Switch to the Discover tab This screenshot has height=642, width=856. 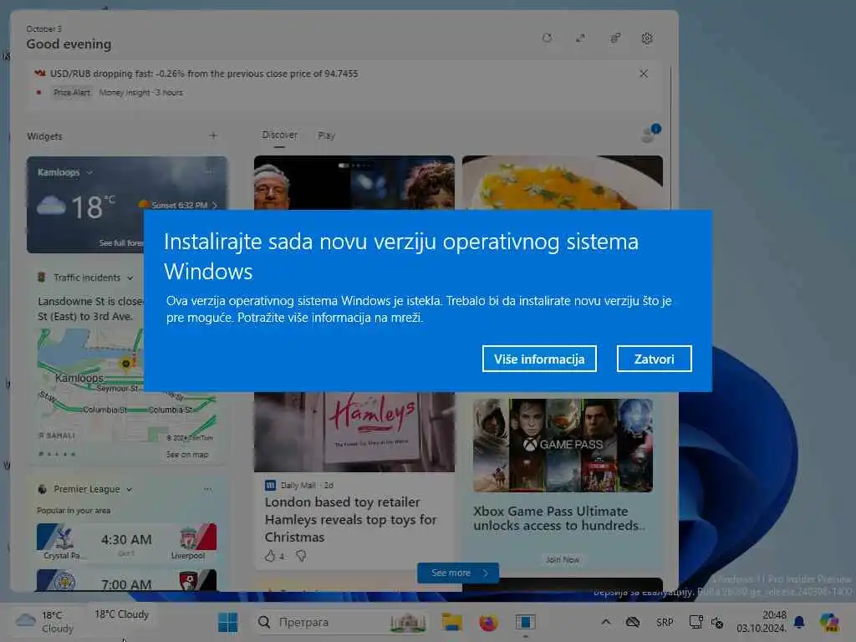click(279, 135)
